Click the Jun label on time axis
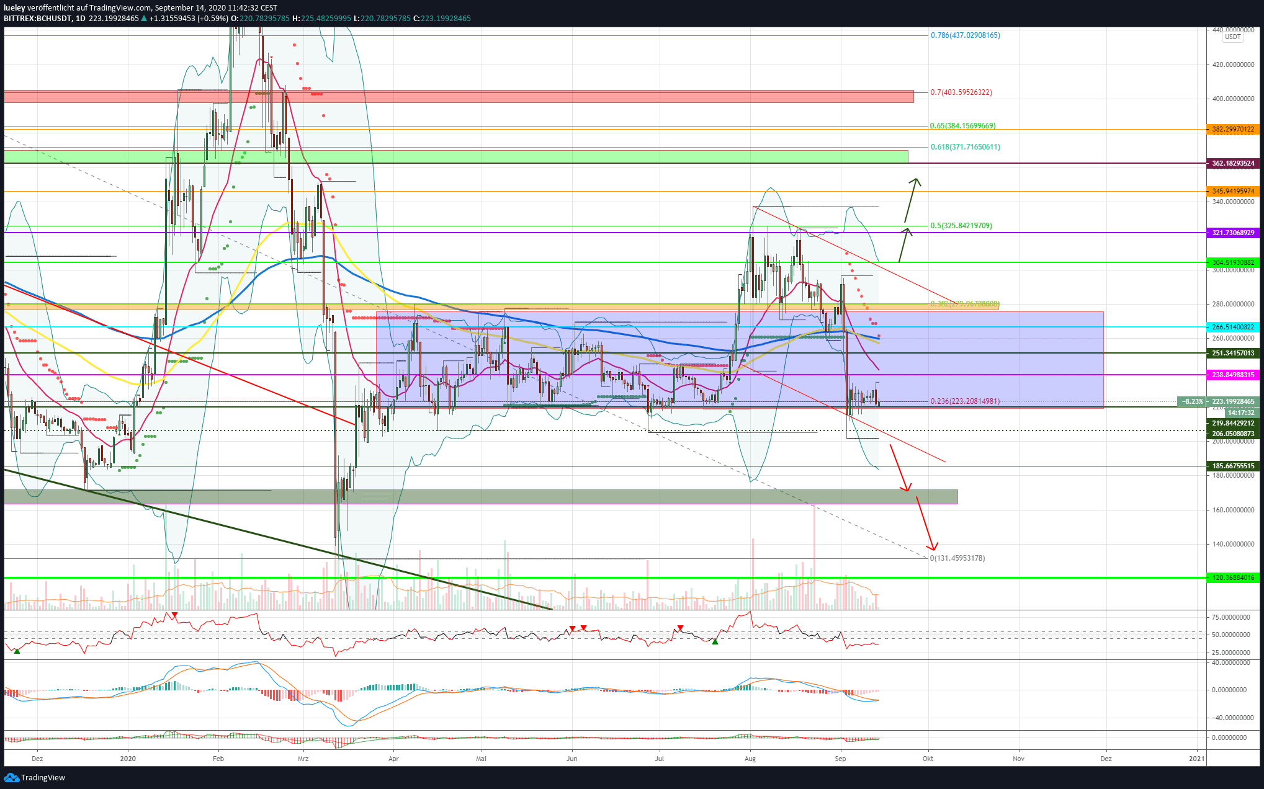Viewport: 1264px width, 789px height. [x=572, y=759]
